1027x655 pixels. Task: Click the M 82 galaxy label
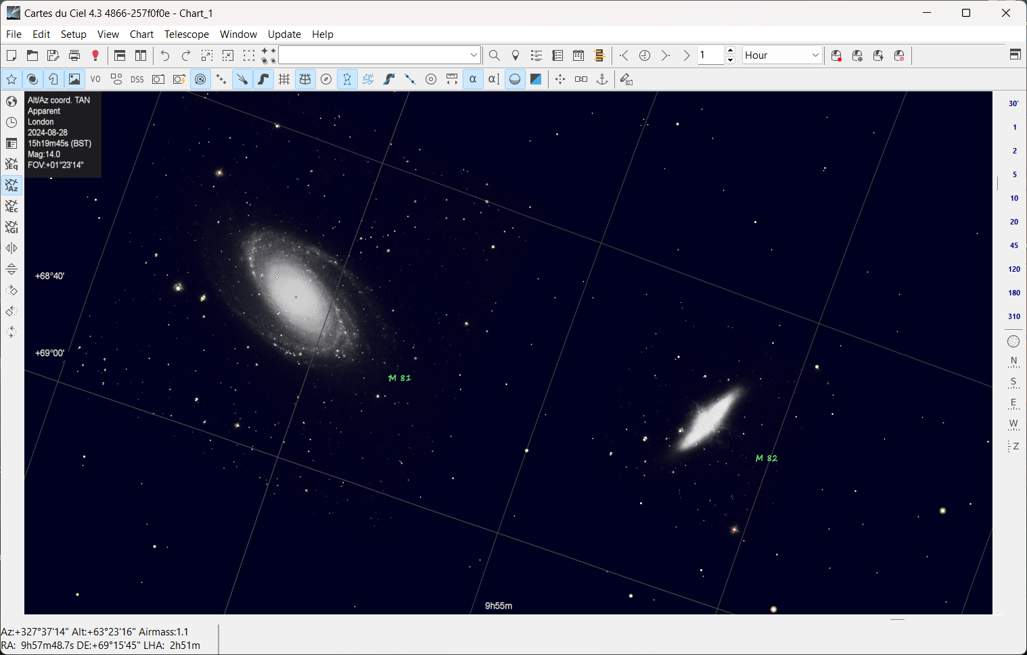[x=767, y=458]
